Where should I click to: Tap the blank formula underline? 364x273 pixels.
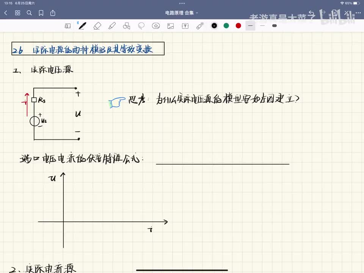[223, 164]
